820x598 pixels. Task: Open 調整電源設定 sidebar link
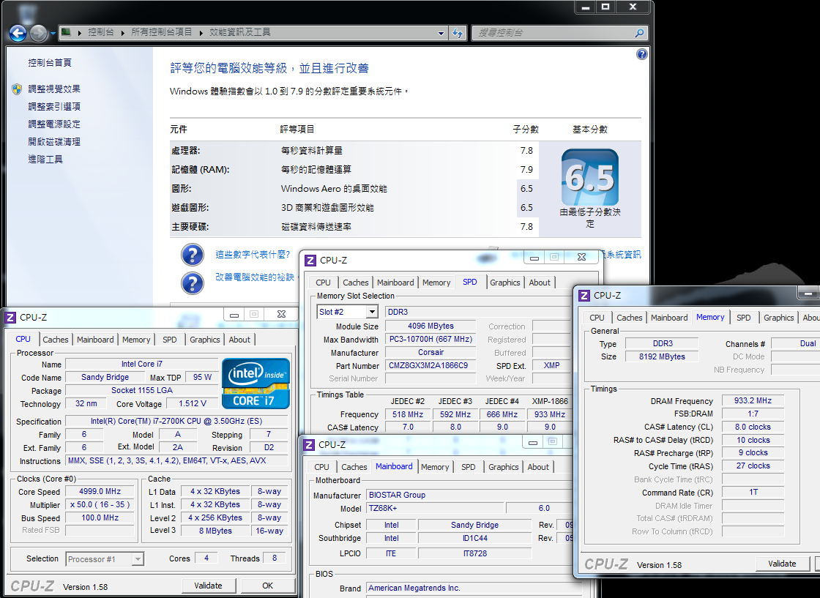coord(54,124)
